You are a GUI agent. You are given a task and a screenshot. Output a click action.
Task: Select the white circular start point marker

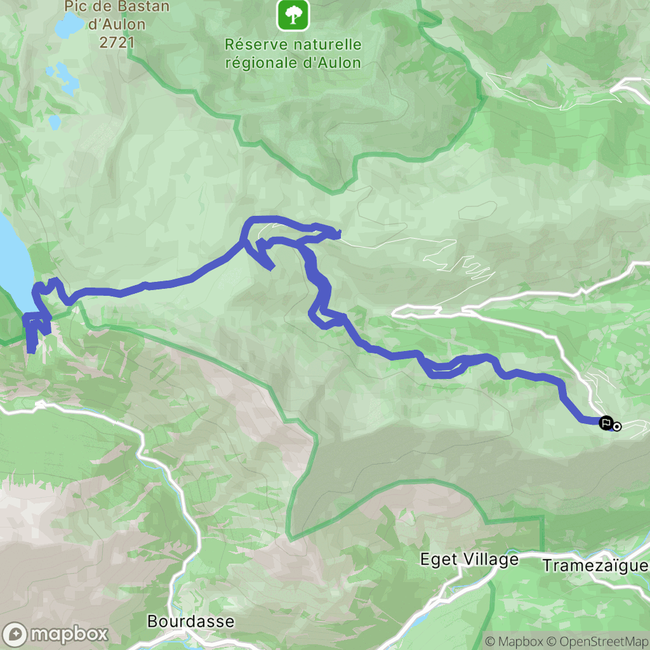(x=617, y=426)
